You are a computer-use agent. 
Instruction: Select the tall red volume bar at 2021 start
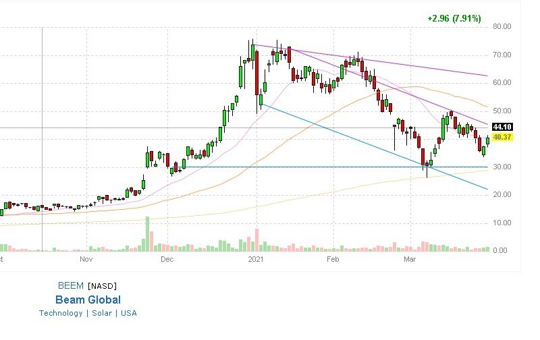pyautogui.click(x=256, y=240)
